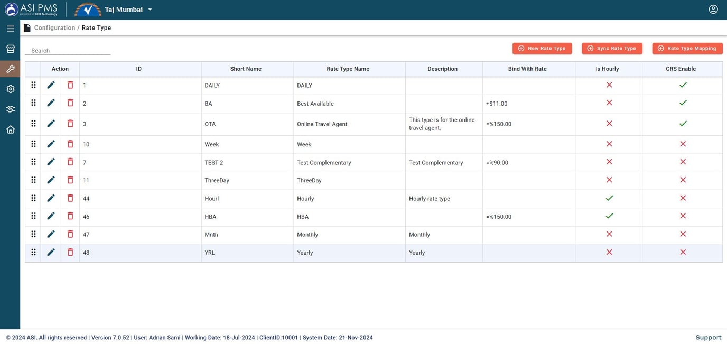This screenshot has width=727, height=344.
Task: Delete the Hourly rate type
Action: pyautogui.click(x=70, y=198)
